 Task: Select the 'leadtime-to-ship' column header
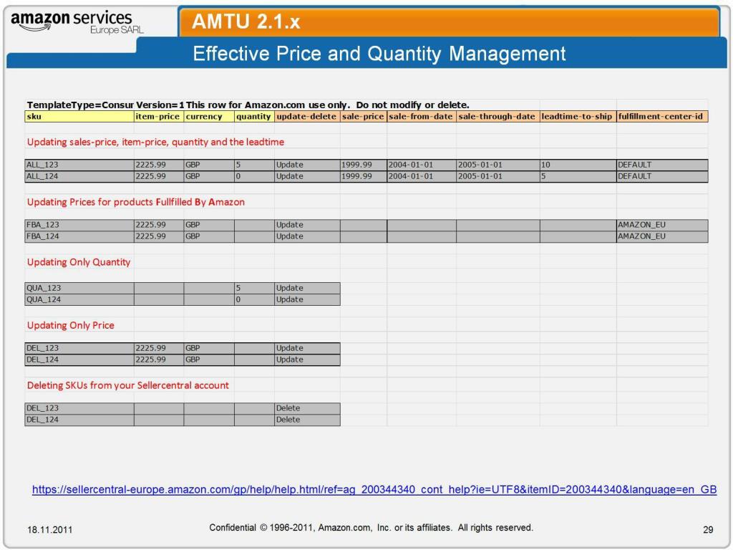tap(578, 117)
